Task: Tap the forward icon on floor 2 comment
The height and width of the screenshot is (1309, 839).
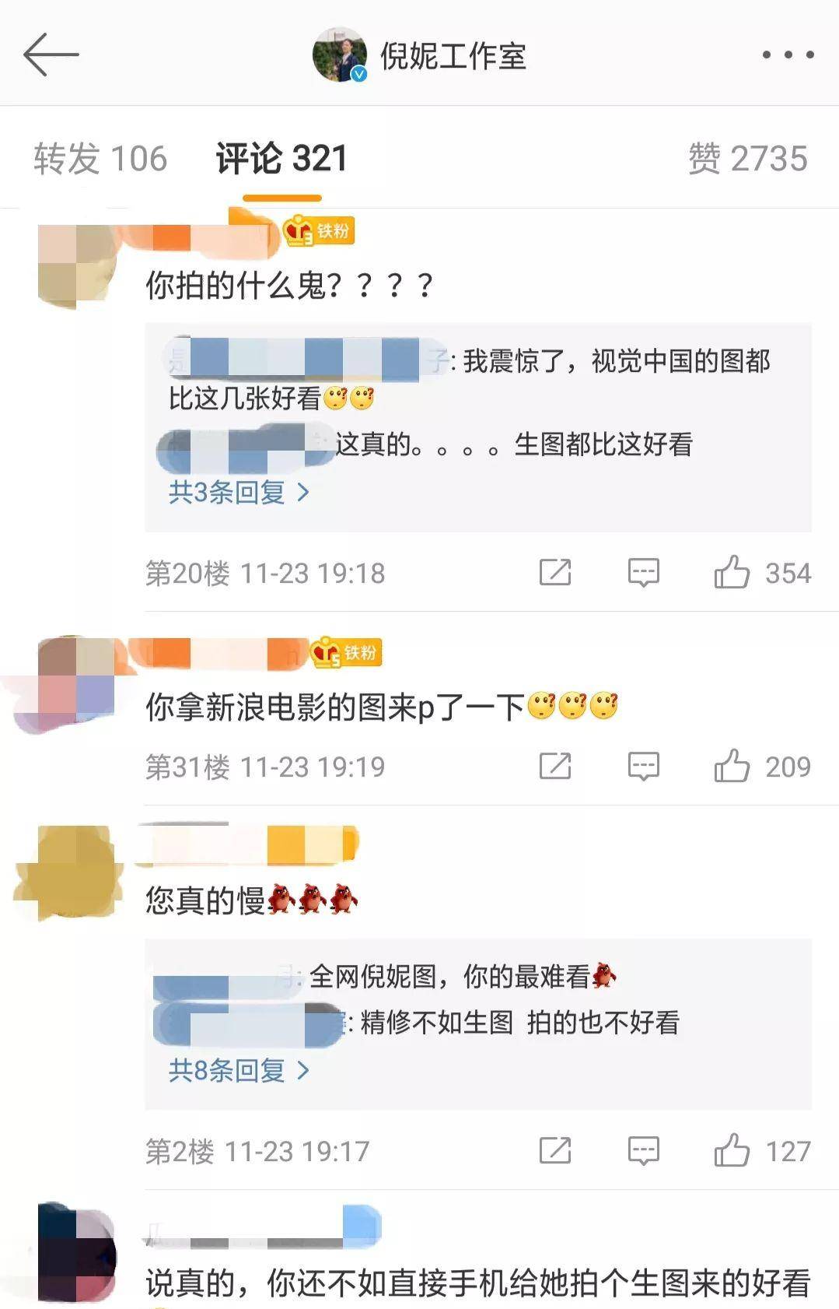Action: (555, 1150)
